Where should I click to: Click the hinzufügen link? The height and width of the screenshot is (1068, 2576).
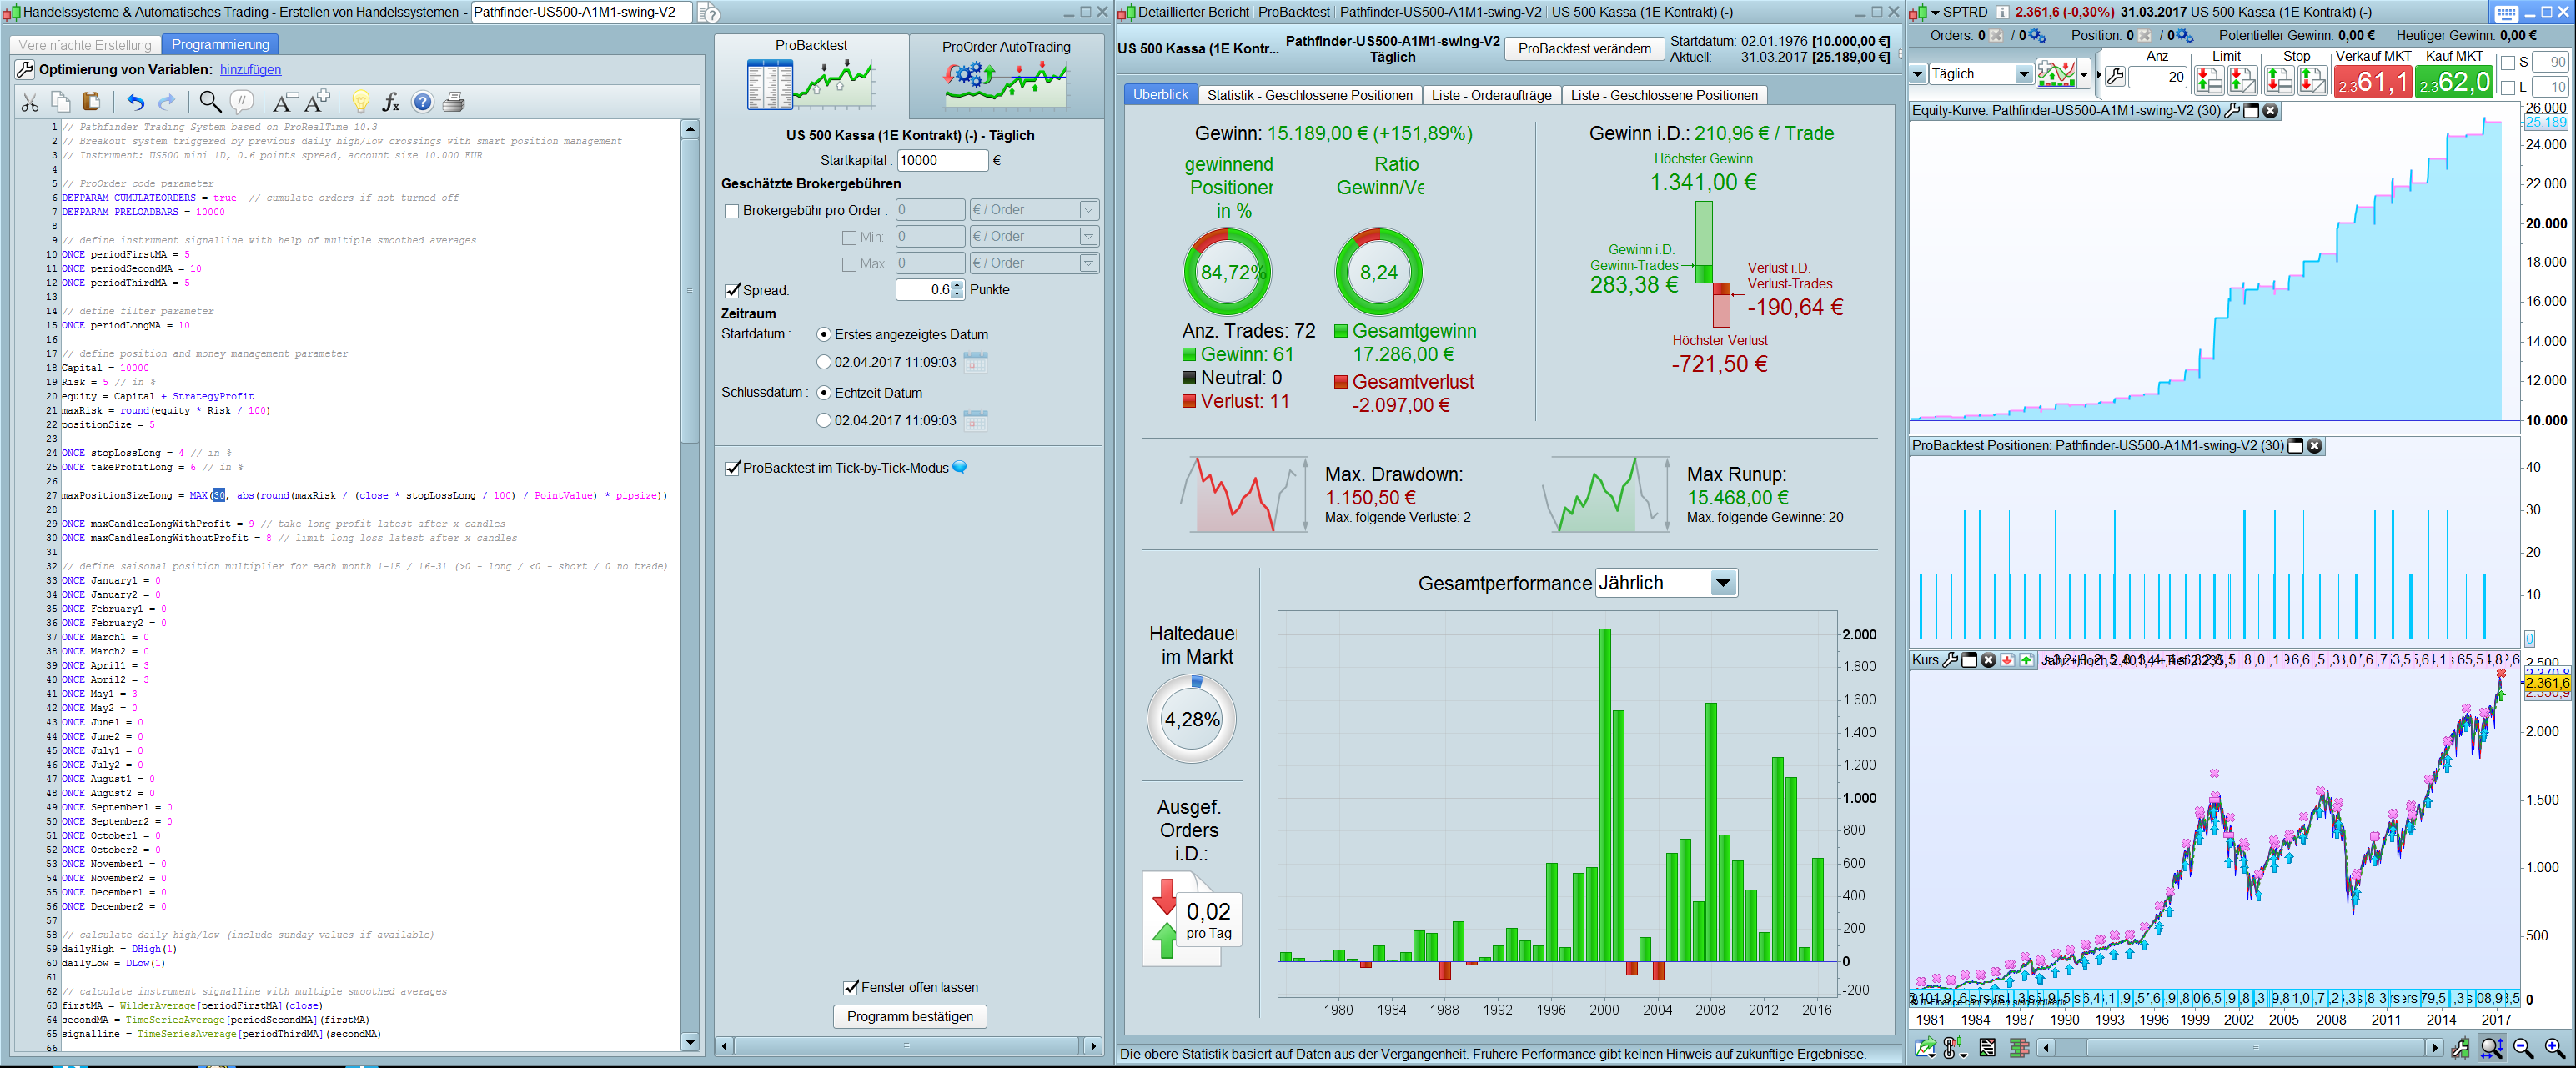(250, 70)
